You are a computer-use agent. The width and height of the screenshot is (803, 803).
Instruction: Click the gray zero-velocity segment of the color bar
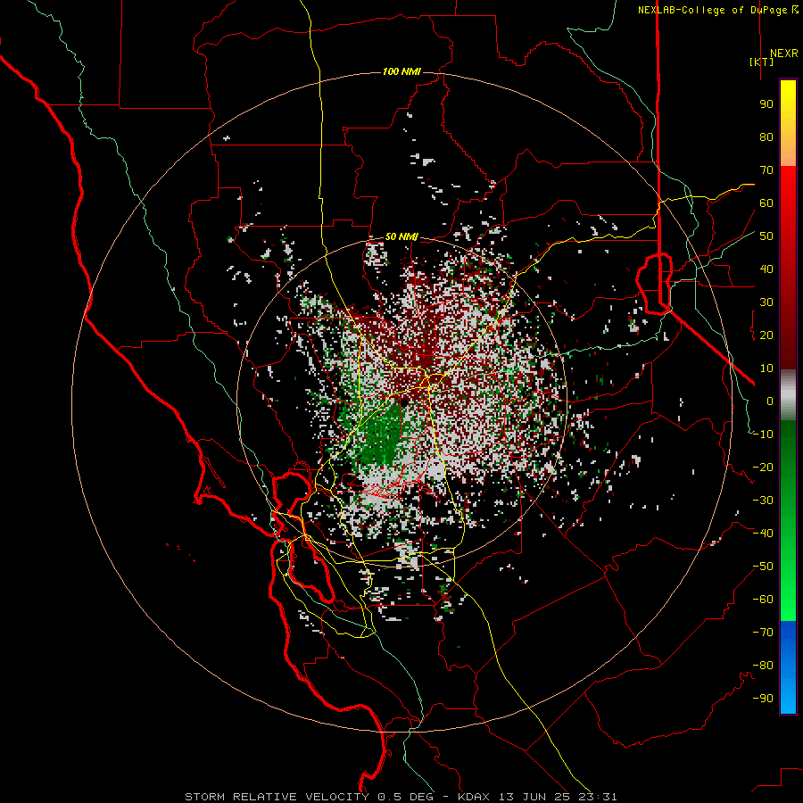(788, 395)
